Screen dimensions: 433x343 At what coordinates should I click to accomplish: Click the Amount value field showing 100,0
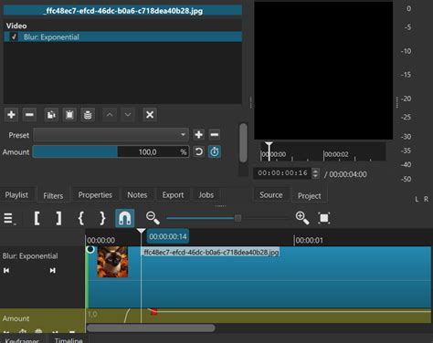(x=148, y=151)
